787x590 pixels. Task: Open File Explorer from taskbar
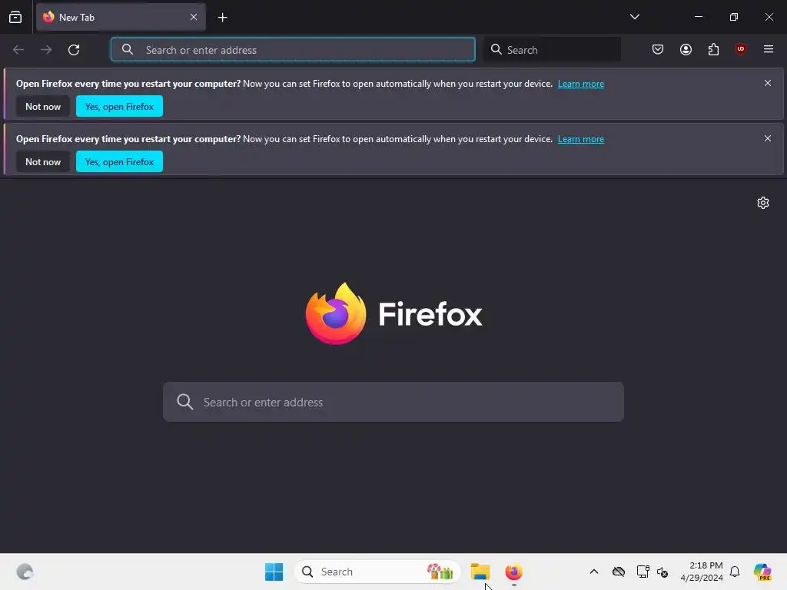[x=480, y=572]
